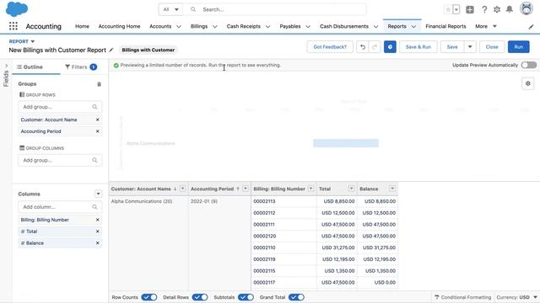
Task: Expand the Payables nav chevron
Action: click(x=308, y=26)
